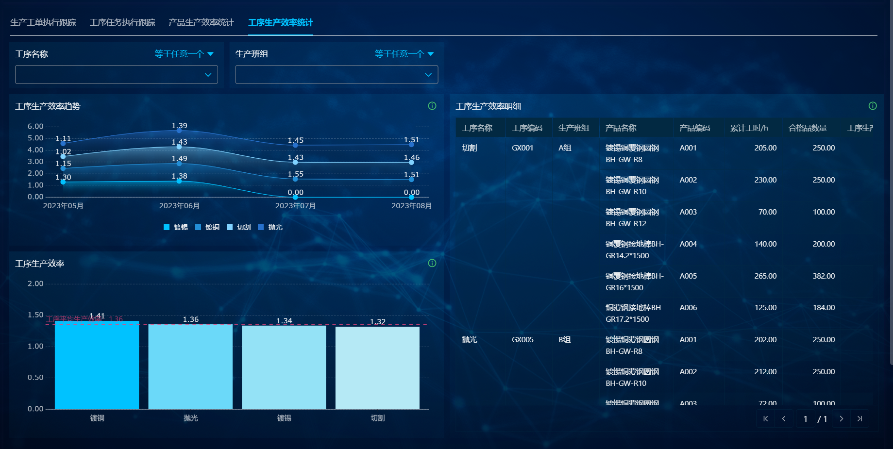The height and width of the screenshot is (449, 893).
Task: Select the 工序生产效率统计 tab
Action: (x=281, y=22)
